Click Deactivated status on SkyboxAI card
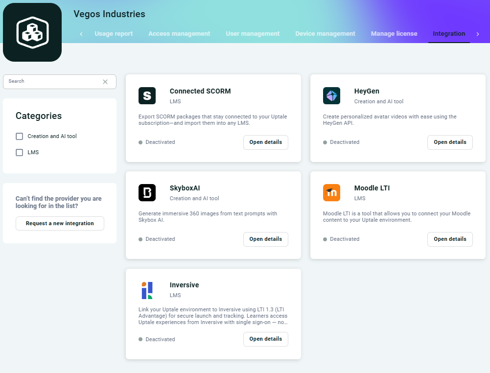The image size is (490, 373). click(x=157, y=239)
